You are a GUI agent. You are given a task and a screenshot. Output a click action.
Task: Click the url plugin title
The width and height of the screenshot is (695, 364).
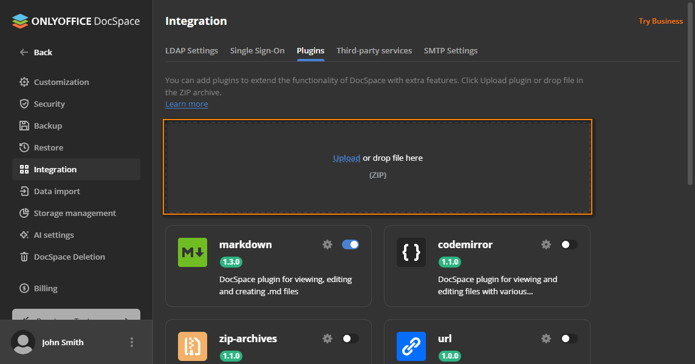tap(445, 339)
